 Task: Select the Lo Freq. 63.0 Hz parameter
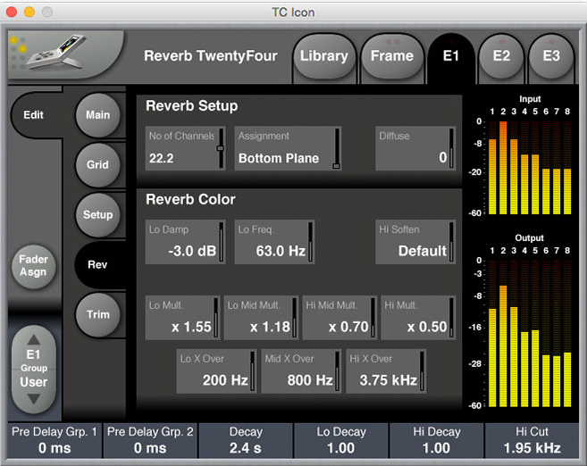click(274, 242)
